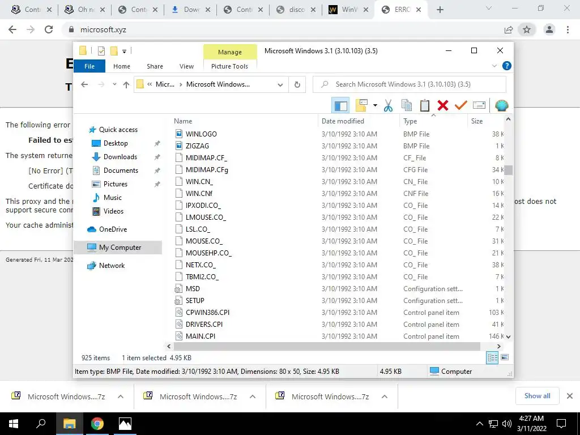Click the horizontal scrollbar in file list
Image resolution: width=580 pixels, height=435 pixels.
pyautogui.click(x=327, y=346)
